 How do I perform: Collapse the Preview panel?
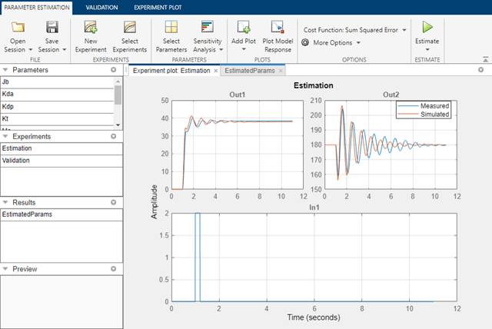(5, 269)
